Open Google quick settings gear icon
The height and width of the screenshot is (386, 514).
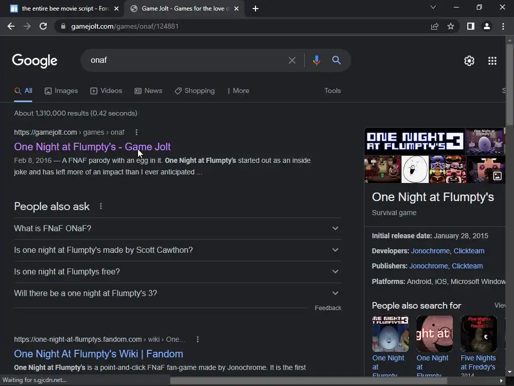click(x=469, y=61)
